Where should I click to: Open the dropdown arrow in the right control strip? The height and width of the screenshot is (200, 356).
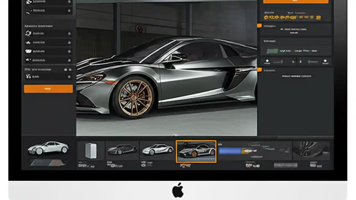(x=301, y=62)
